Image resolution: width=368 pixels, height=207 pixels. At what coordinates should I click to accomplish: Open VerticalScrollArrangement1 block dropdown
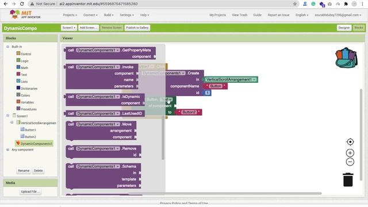click(x=254, y=79)
